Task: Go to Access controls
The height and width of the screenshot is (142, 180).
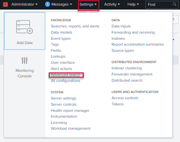Action: pos(125,98)
